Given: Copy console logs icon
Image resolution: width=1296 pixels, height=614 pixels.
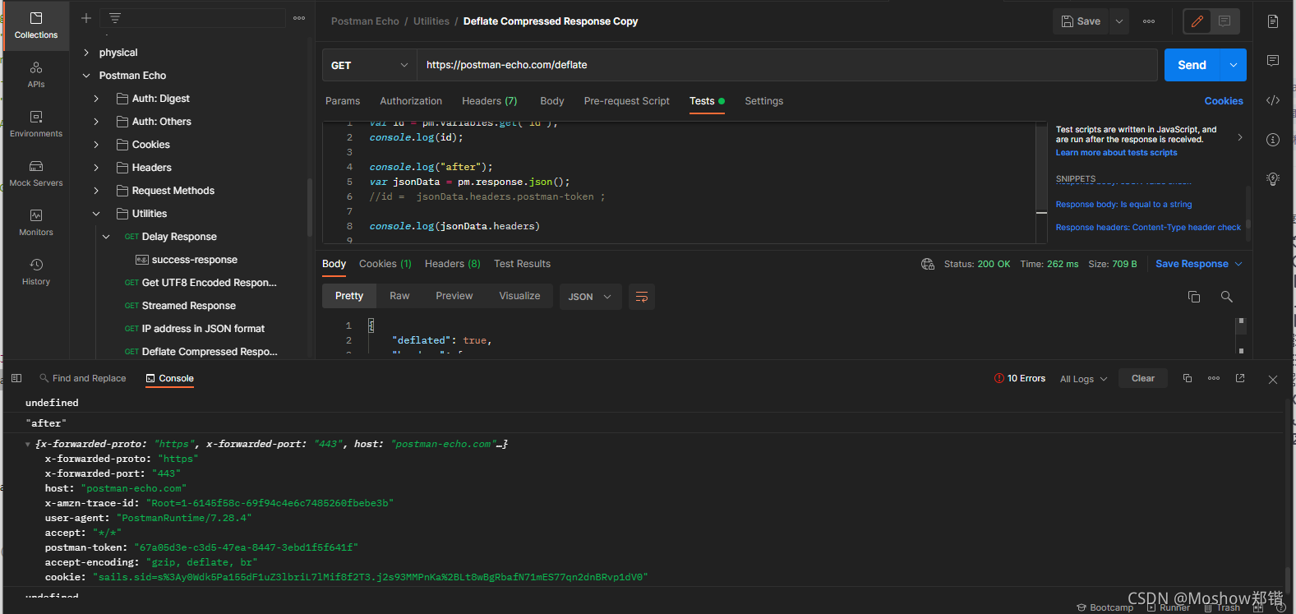Looking at the screenshot, I should pos(1188,378).
